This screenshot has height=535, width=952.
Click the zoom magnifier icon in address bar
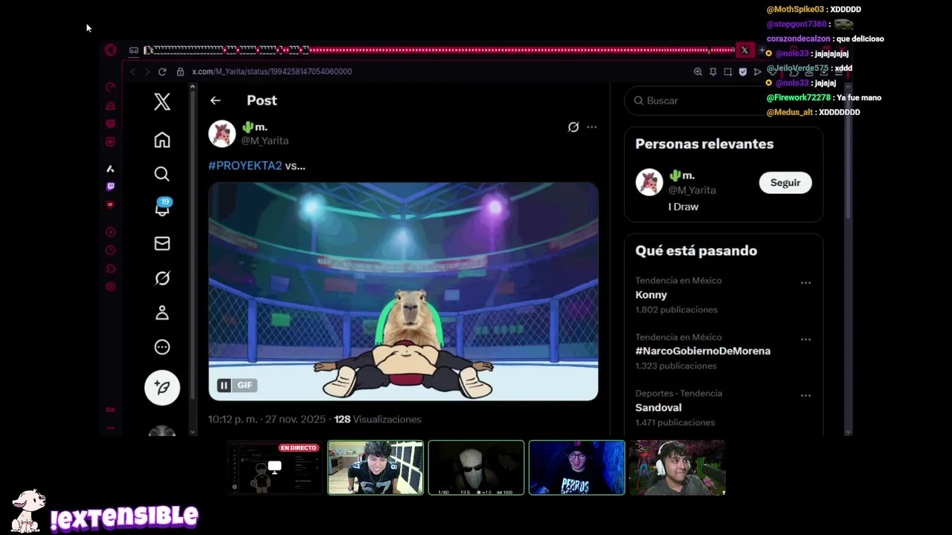pyautogui.click(x=698, y=72)
